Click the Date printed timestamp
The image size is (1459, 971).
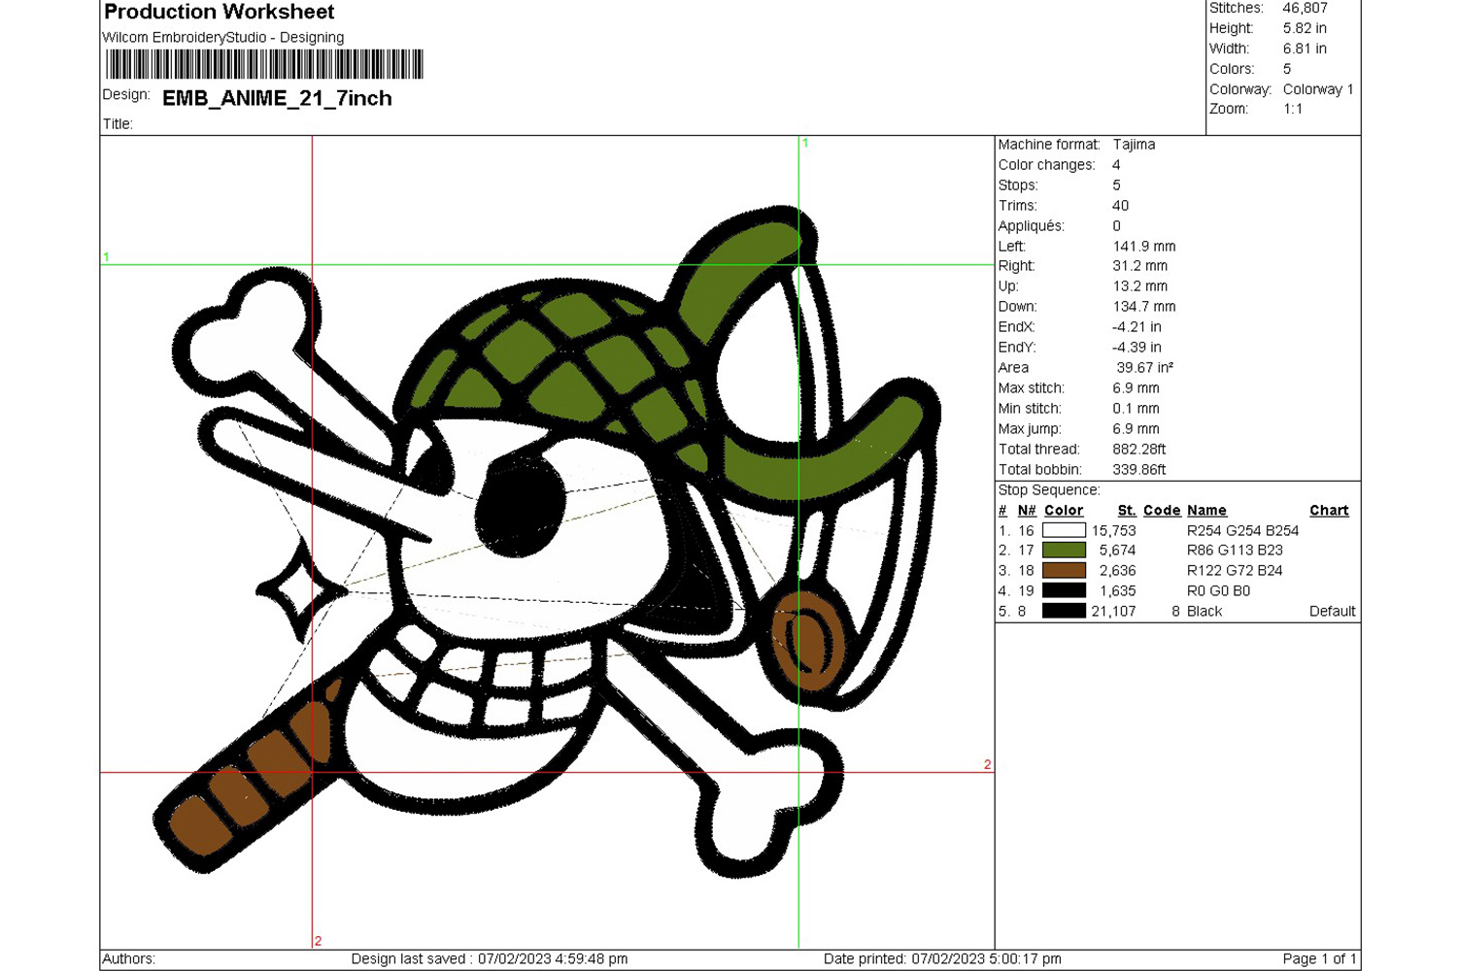pos(942,958)
